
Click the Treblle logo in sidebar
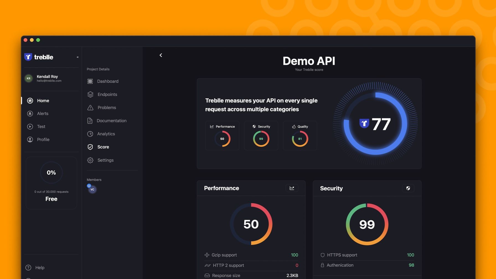click(x=38, y=57)
